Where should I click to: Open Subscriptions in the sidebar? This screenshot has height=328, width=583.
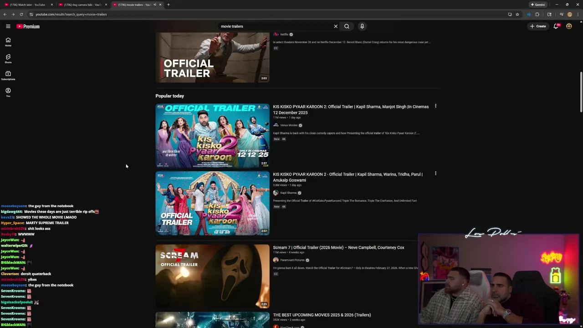point(8,76)
